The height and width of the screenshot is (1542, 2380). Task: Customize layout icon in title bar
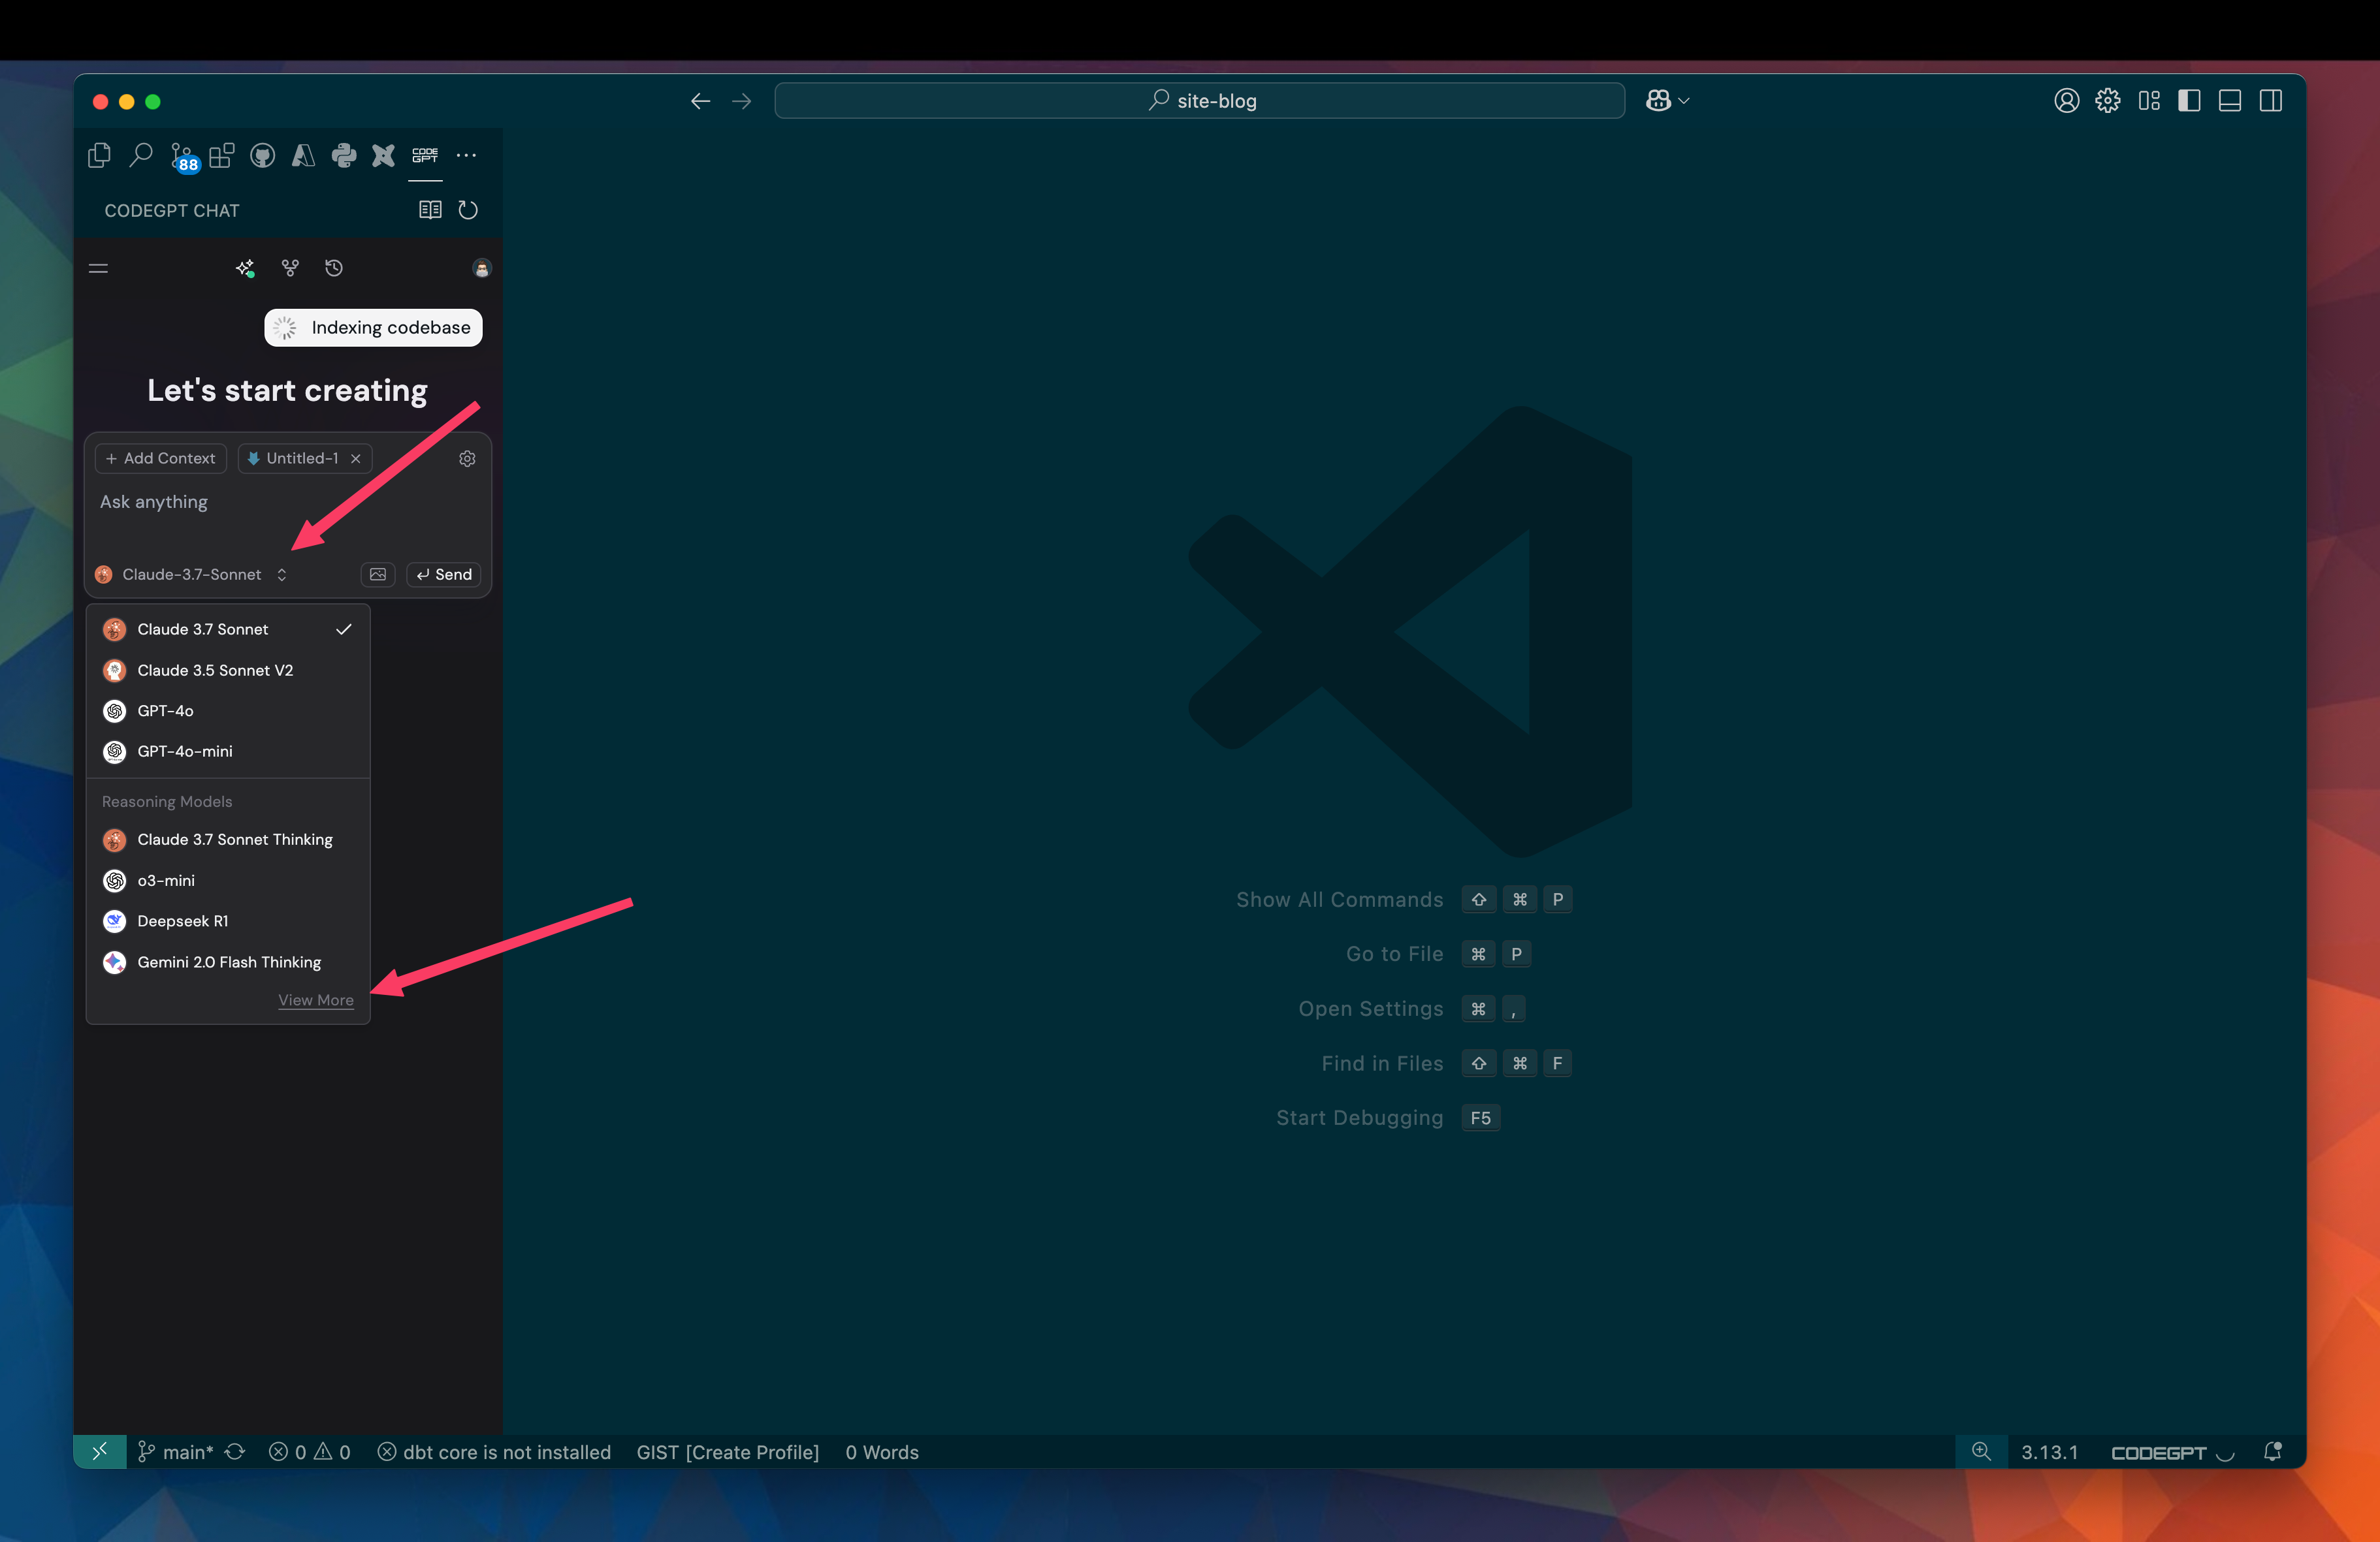[x=2149, y=101]
